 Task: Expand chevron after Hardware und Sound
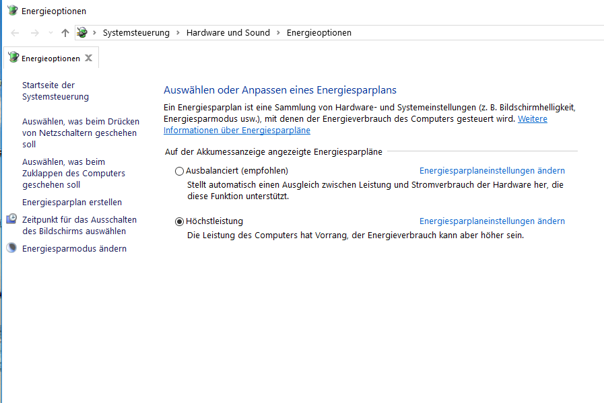point(278,33)
